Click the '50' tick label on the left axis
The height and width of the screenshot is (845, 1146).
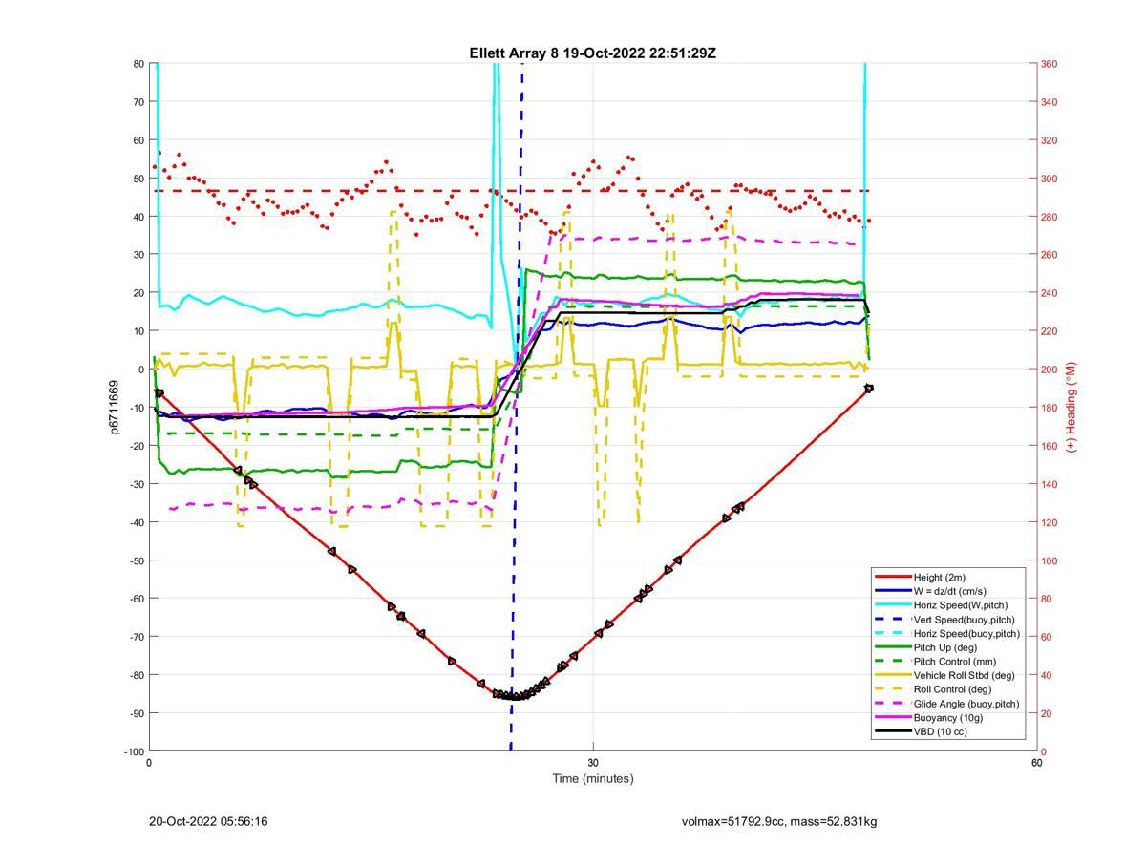(138, 179)
